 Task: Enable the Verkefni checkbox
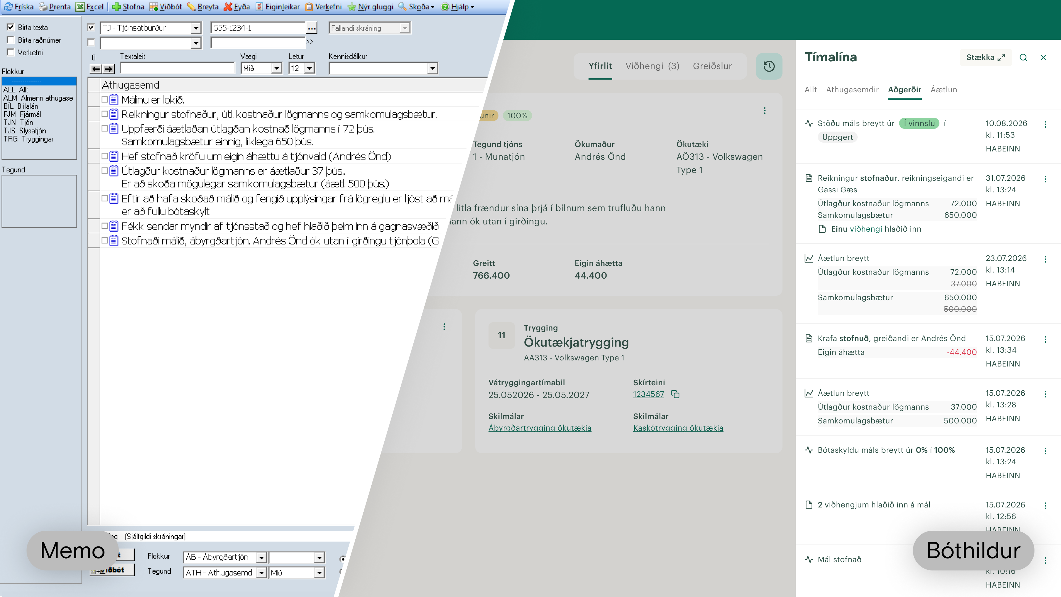pos(11,52)
